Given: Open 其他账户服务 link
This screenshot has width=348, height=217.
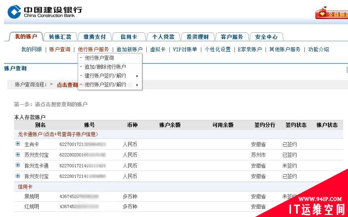Looking at the screenshot, I should pos(285,49).
